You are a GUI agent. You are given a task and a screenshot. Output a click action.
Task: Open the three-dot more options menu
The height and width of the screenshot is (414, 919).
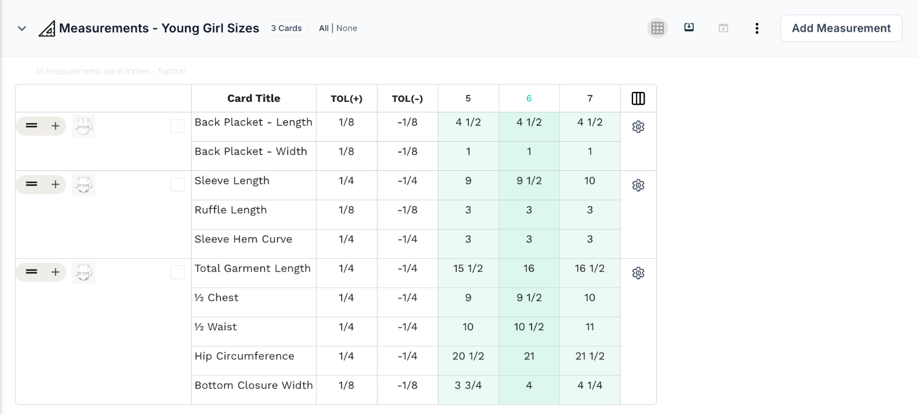click(x=757, y=28)
